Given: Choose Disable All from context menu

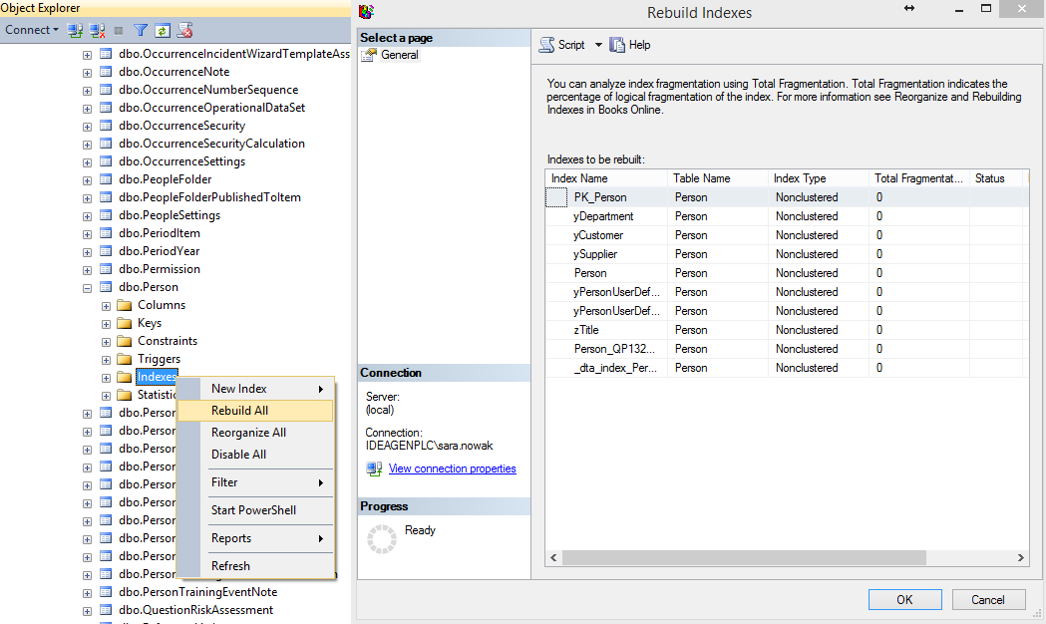Looking at the screenshot, I should coord(255,455).
